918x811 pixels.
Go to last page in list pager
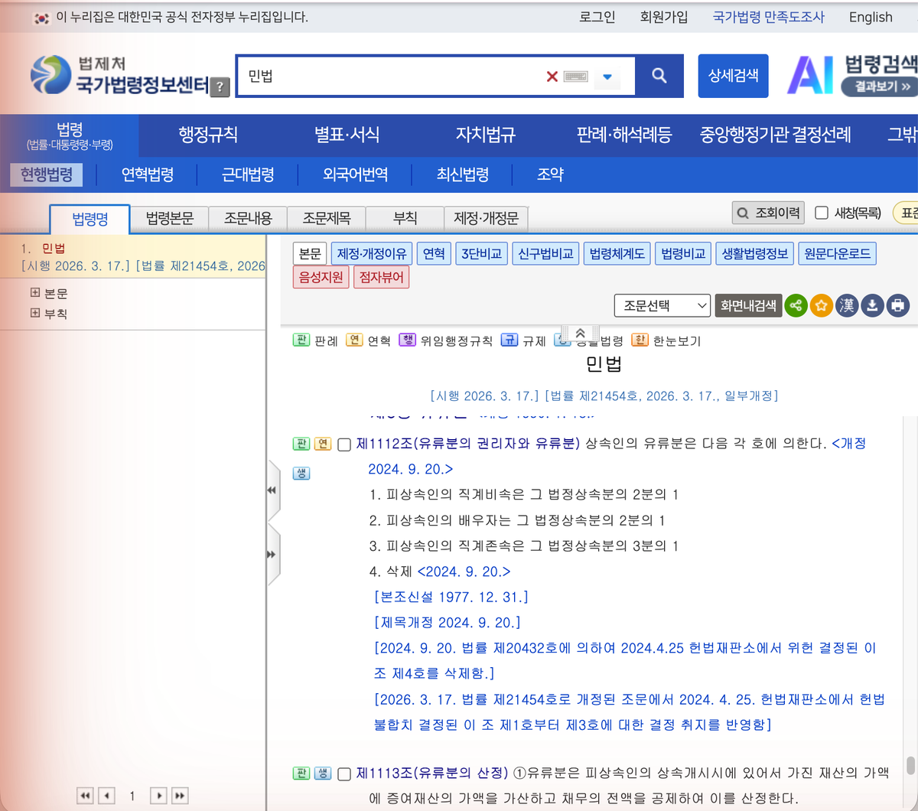coord(180,796)
